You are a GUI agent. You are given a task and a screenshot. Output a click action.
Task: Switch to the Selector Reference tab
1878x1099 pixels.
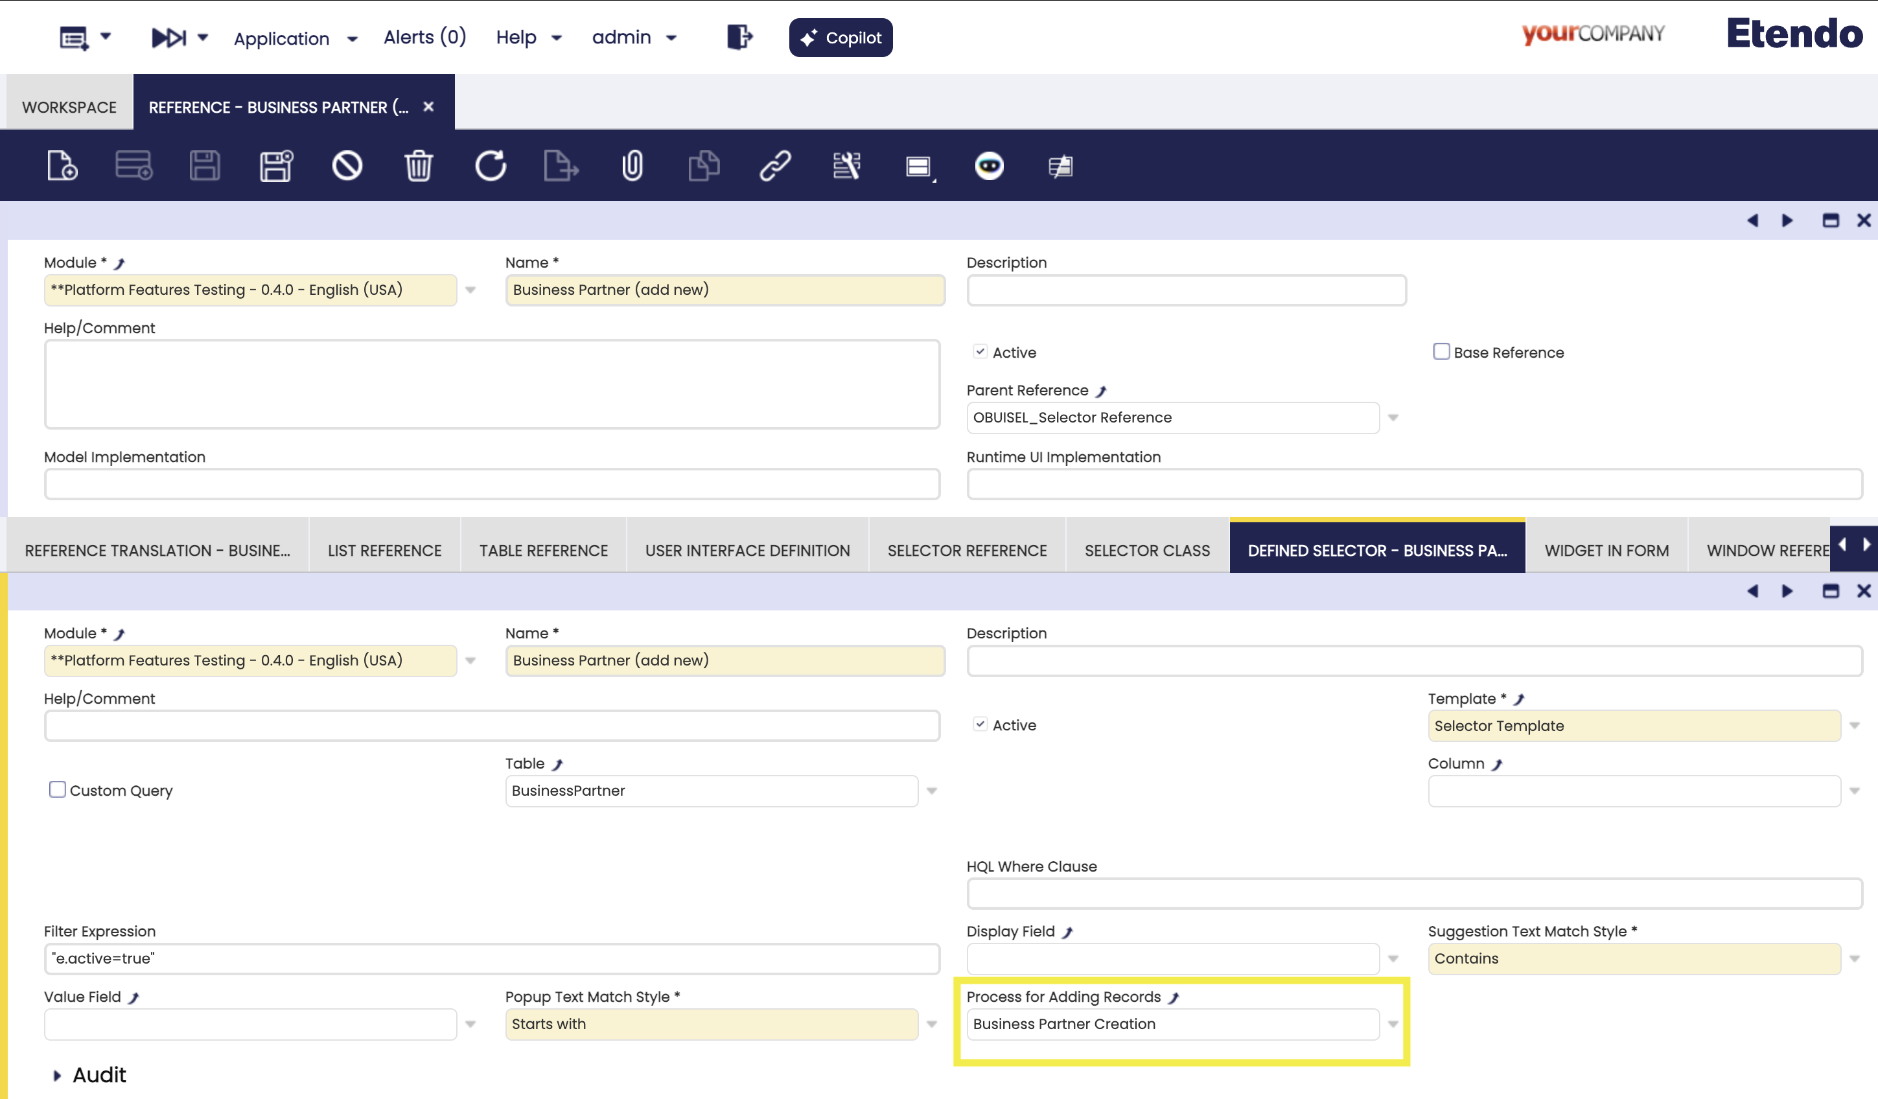(967, 551)
